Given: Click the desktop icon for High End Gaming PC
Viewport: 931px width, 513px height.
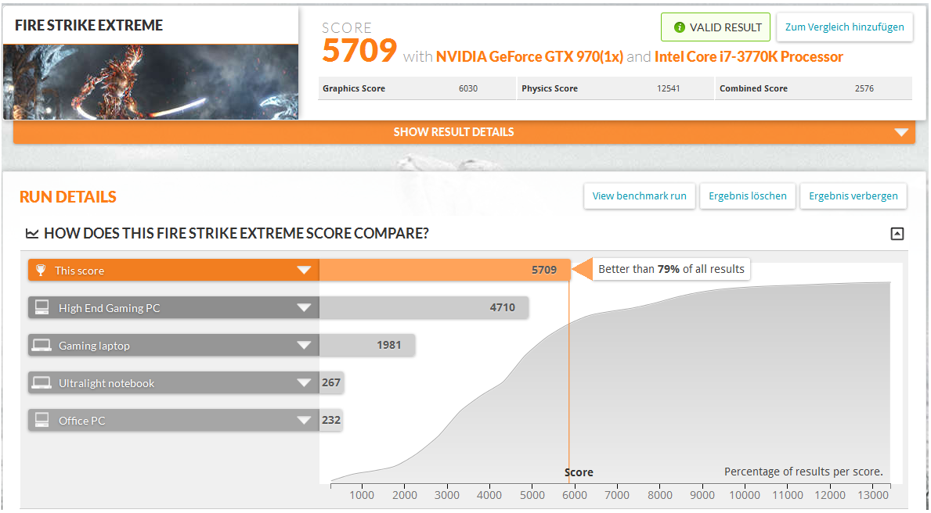Looking at the screenshot, I should 41,307.
